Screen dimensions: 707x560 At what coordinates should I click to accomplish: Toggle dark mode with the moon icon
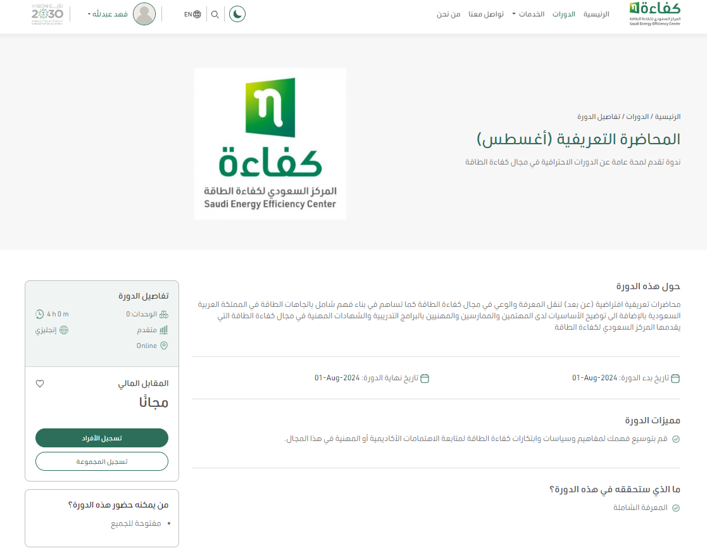(x=237, y=14)
